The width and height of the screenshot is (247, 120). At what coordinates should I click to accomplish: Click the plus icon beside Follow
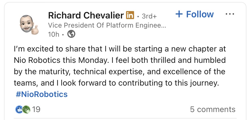tap(179, 14)
